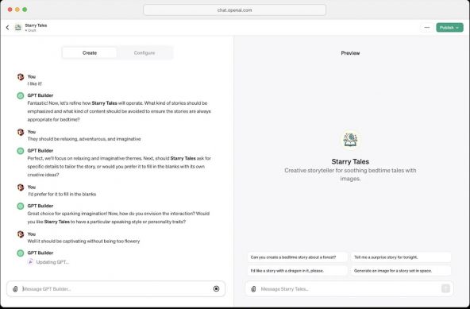The height and width of the screenshot is (309, 470).
Task: Click the attach paperclip in Starry Tales preview
Action: click(253, 289)
